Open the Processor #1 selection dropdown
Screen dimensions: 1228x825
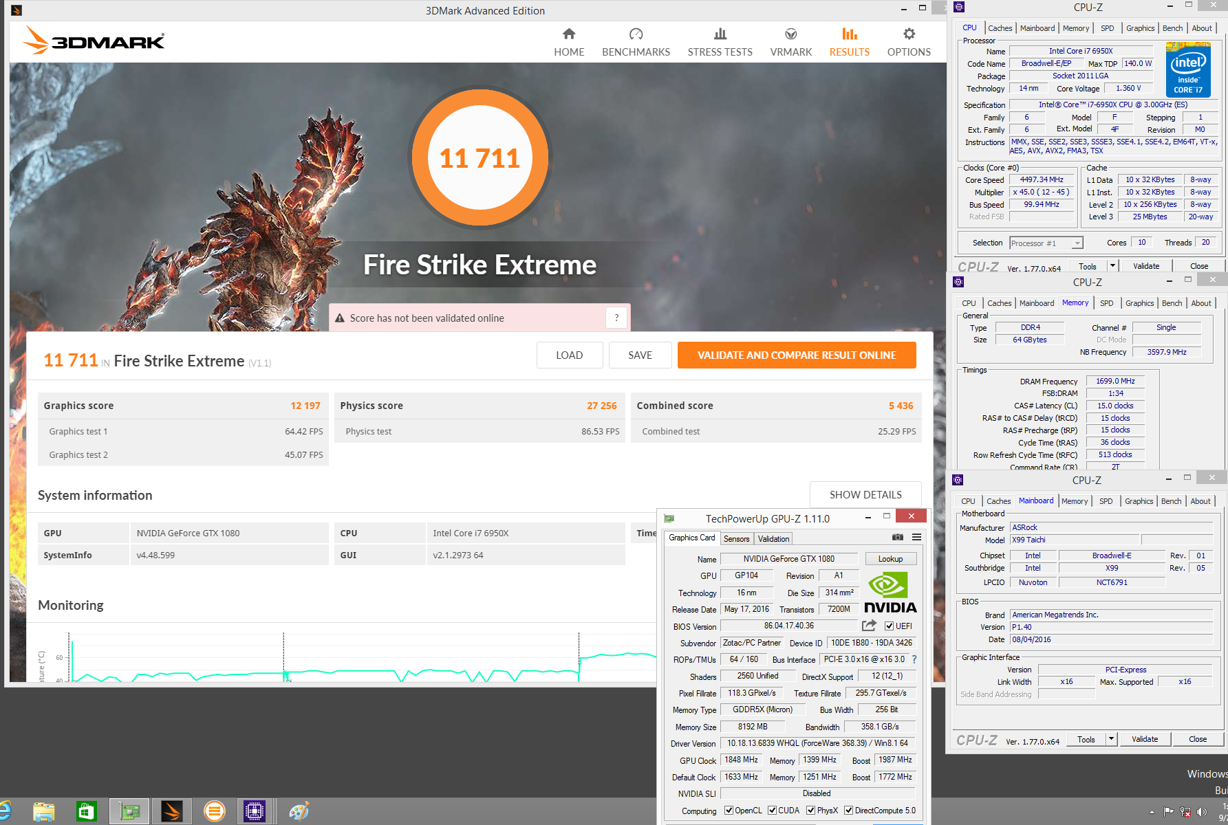tap(1046, 243)
